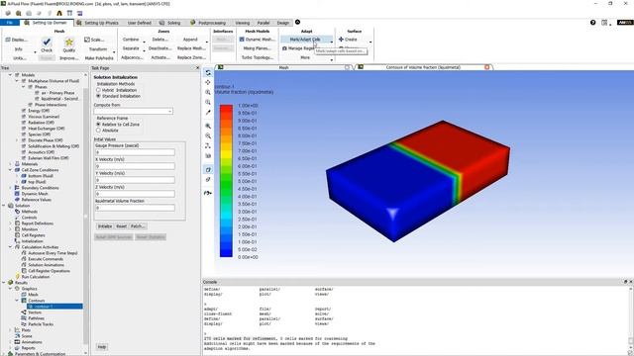Open the File menu
The width and height of the screenshot is (634, 356).
click(x=9, y=23)
